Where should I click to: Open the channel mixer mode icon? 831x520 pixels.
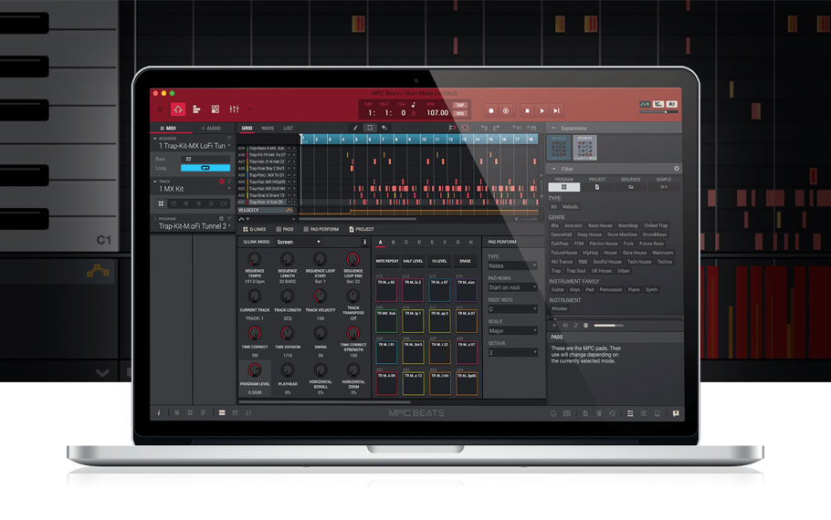click(x=234, y=109)
